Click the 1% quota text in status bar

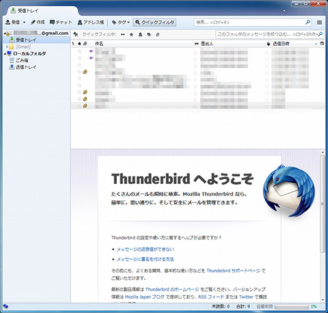tap(314, 307)
